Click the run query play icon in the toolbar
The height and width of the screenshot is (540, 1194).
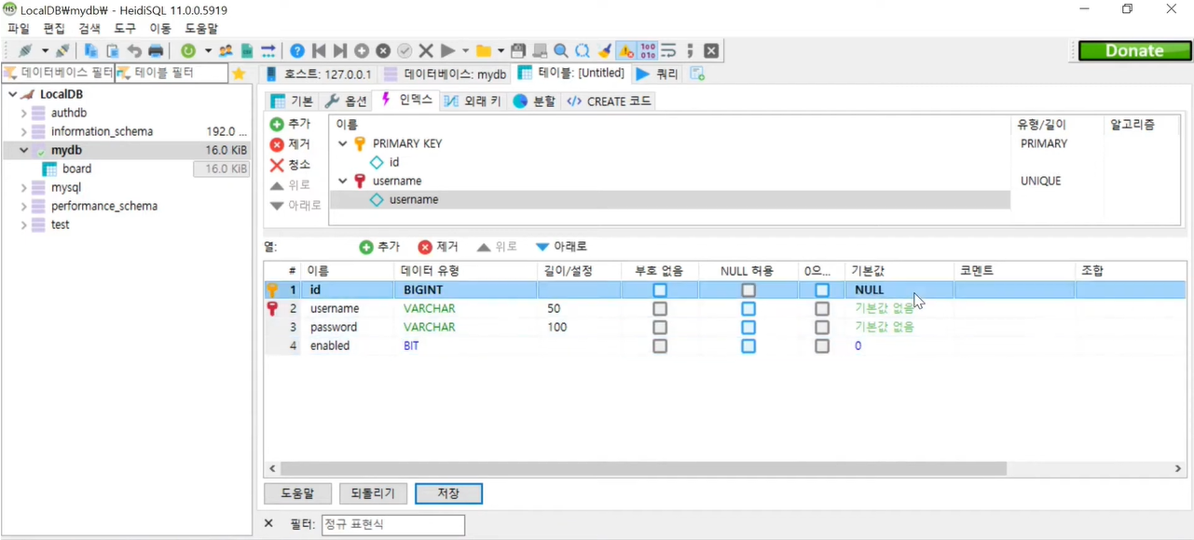pos(447,50)
